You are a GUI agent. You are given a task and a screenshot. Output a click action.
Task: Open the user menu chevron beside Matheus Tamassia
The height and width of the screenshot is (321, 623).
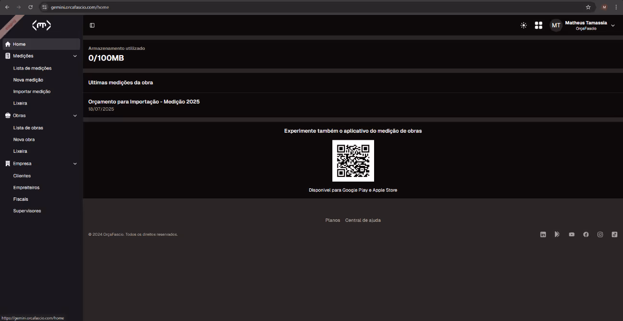[613, 26]
